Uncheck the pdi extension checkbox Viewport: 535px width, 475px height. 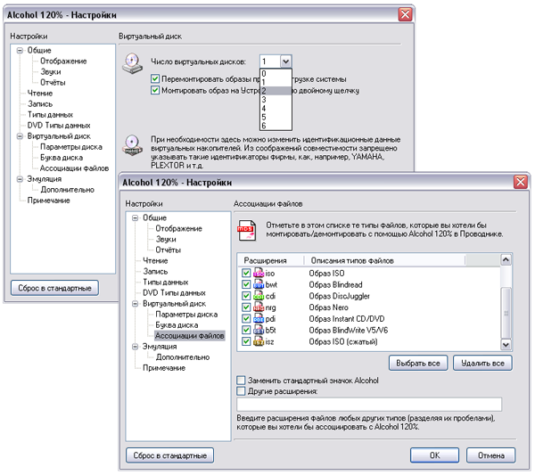tap(246, 319)
